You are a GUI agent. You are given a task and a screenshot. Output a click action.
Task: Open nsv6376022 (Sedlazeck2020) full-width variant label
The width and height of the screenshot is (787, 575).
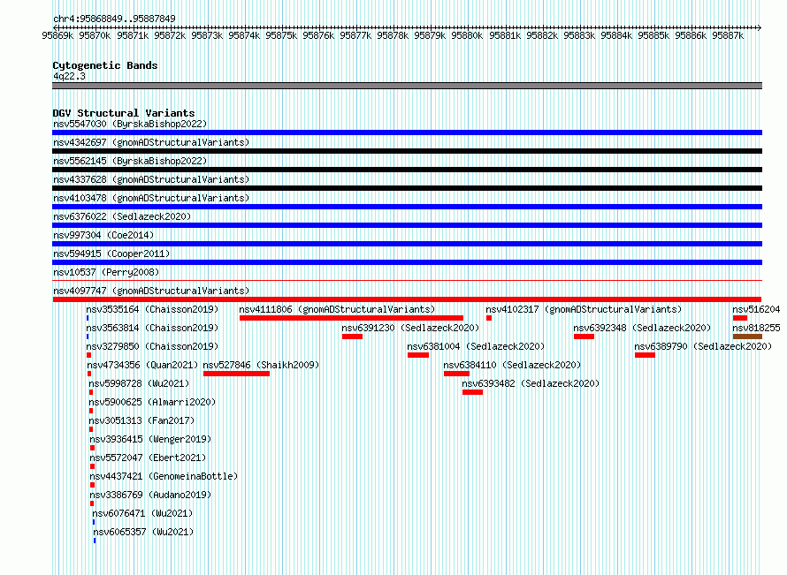click(122, 216)
